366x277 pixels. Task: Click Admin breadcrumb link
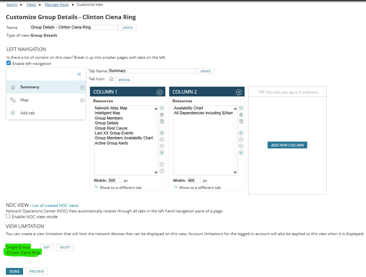pos(12,5)
